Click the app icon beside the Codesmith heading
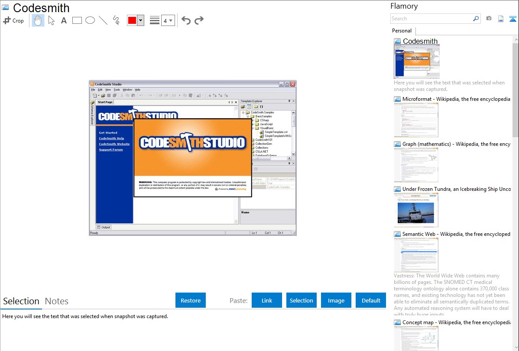 click(5, 8)
